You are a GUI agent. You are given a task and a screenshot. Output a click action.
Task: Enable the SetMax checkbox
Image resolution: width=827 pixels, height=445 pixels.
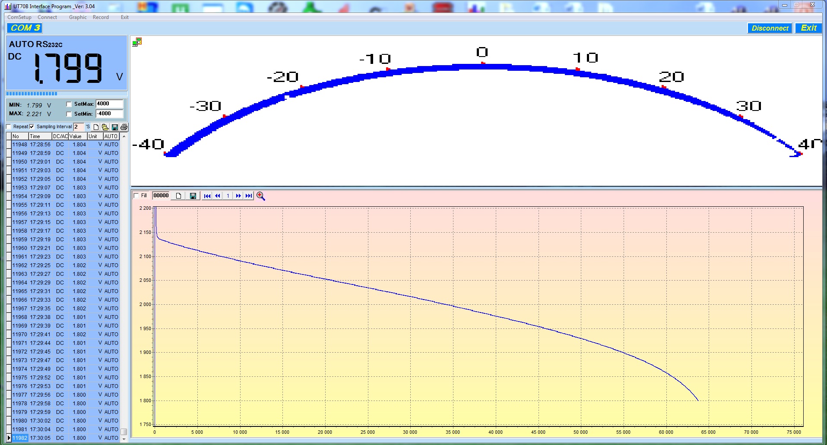pos(69,104)
